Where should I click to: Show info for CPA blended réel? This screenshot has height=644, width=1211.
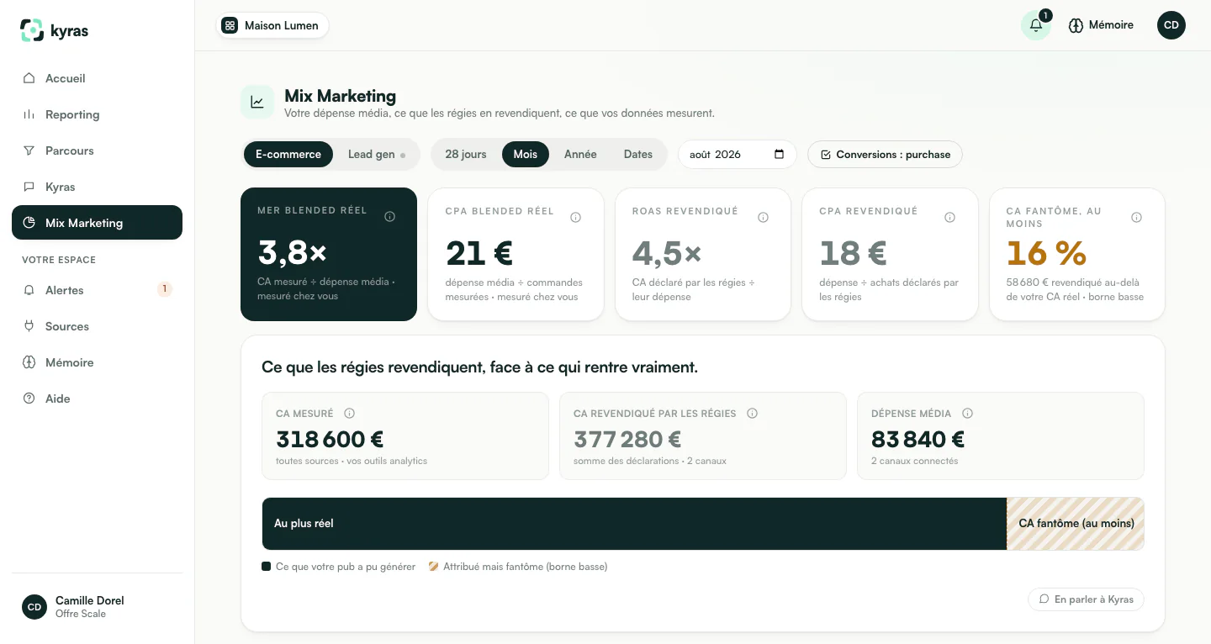pyautogui.click(x=576, y=218)
